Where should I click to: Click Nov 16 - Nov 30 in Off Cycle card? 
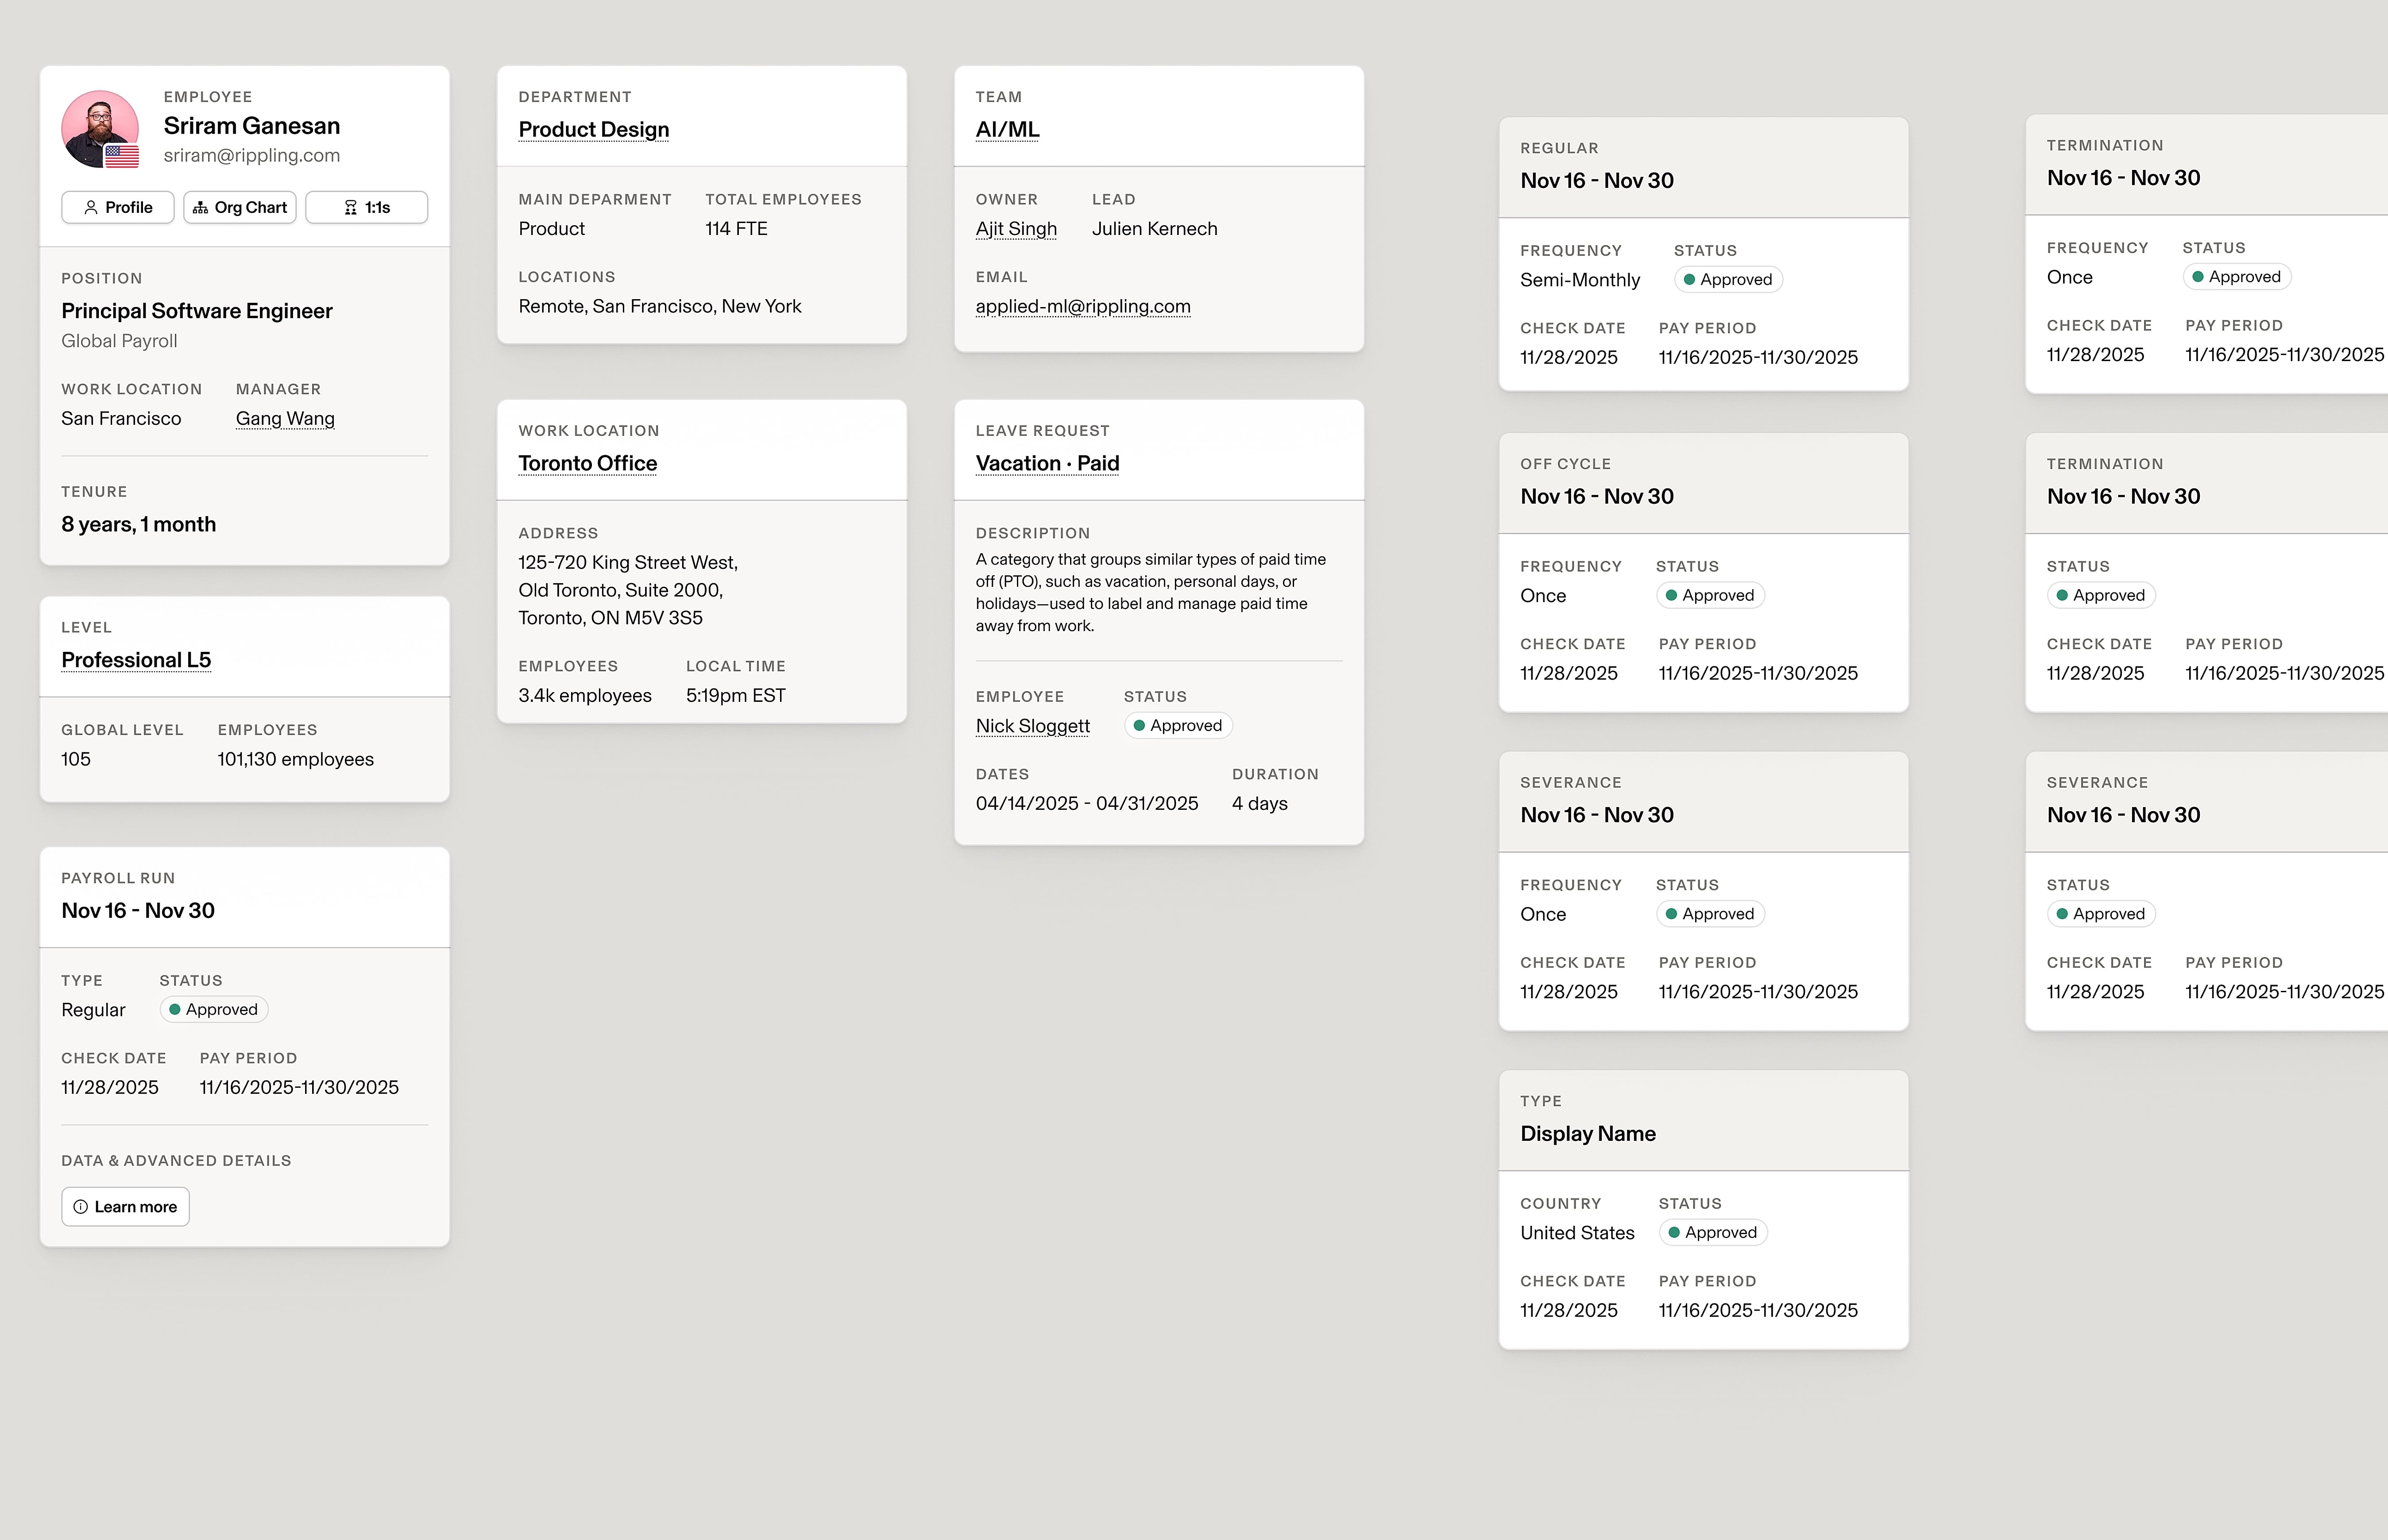click(1597, 496)
